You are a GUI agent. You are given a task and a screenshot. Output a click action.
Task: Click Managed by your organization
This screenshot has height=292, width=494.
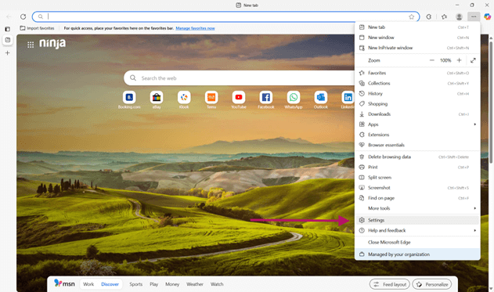(x=417, y=254)
